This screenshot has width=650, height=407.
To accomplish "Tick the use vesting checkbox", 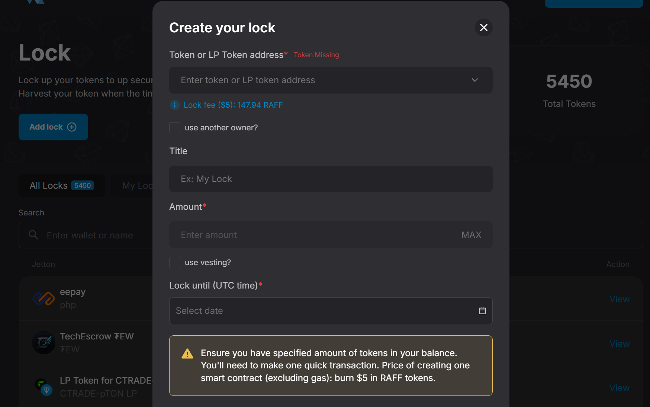I will point(175,263).
